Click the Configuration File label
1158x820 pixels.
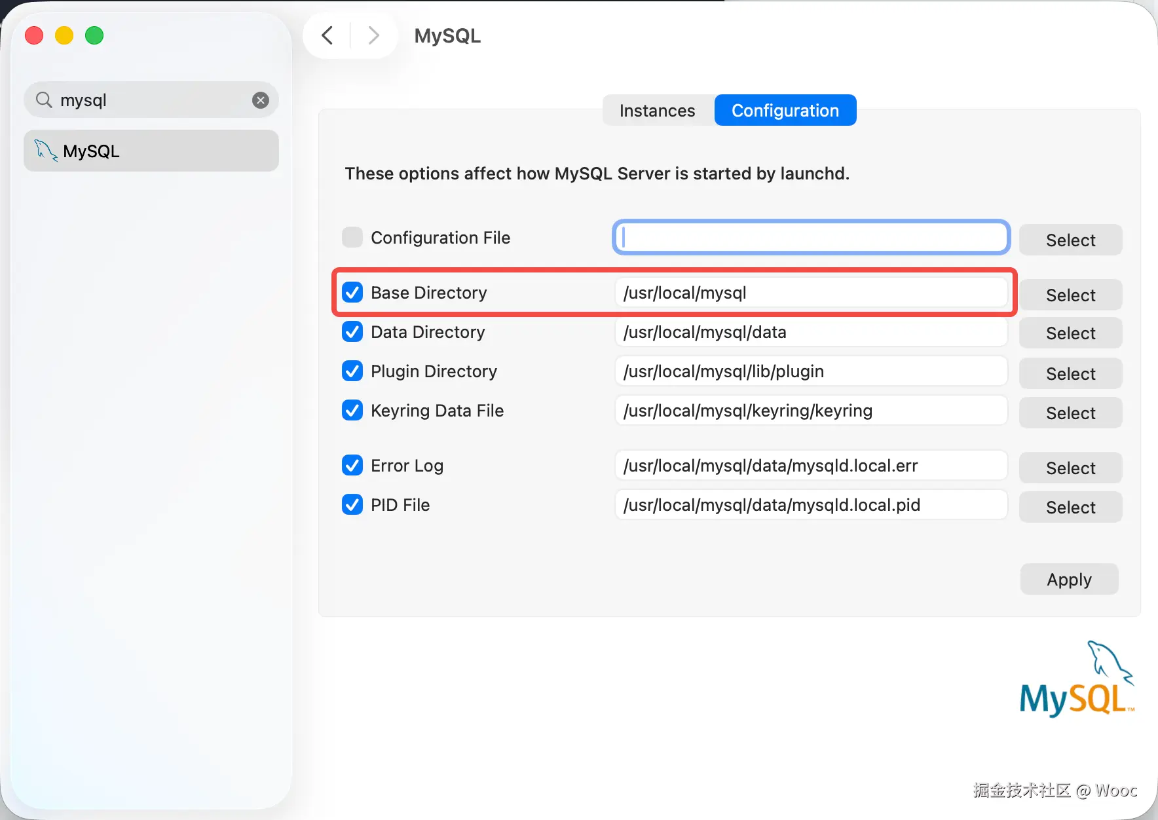(440, 237)
